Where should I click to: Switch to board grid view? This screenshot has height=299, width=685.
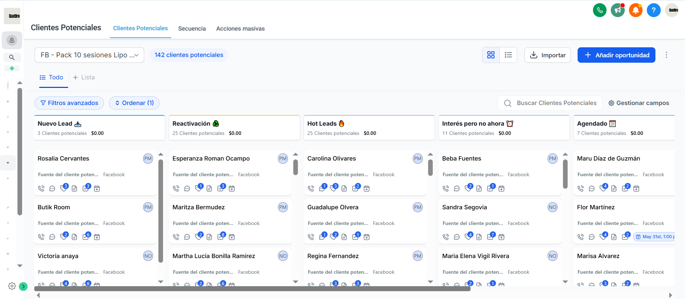click(491, 55)
